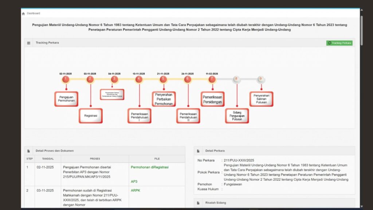Click the Detail Perkara document icon

pos(198,151)
